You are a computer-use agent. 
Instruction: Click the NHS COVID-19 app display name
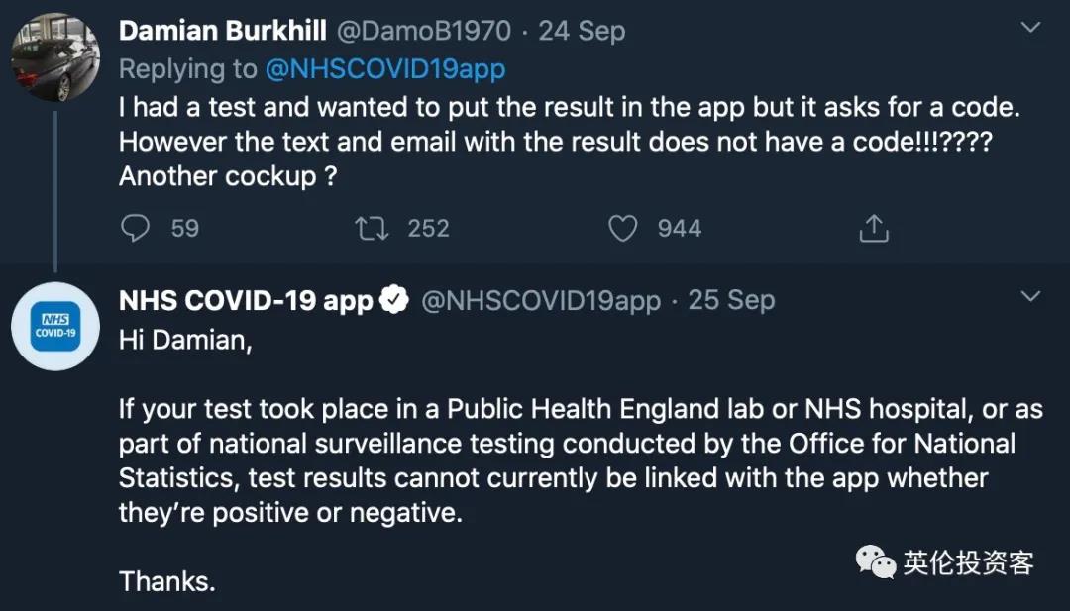click(x=245, y=300)
